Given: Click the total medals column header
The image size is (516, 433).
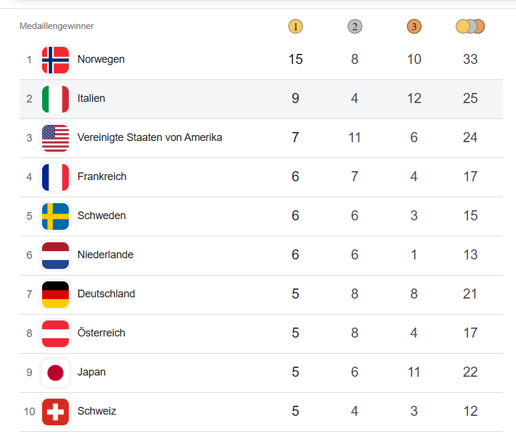Looking at the screenshot, I should click(x=470, y=27).
